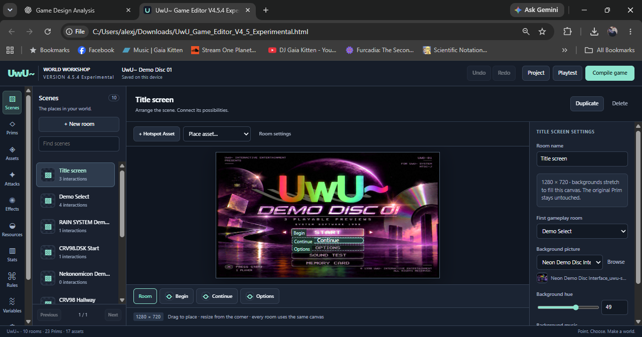
Task: Select the Demo Select scene row
Action: [75, 201]
